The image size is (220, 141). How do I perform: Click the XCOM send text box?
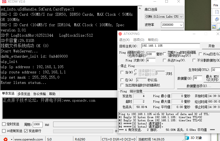(x=60, y=108)
